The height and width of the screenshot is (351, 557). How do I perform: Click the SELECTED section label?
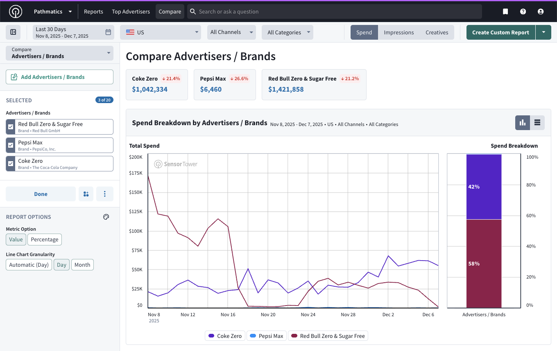(x=19, y=100)
